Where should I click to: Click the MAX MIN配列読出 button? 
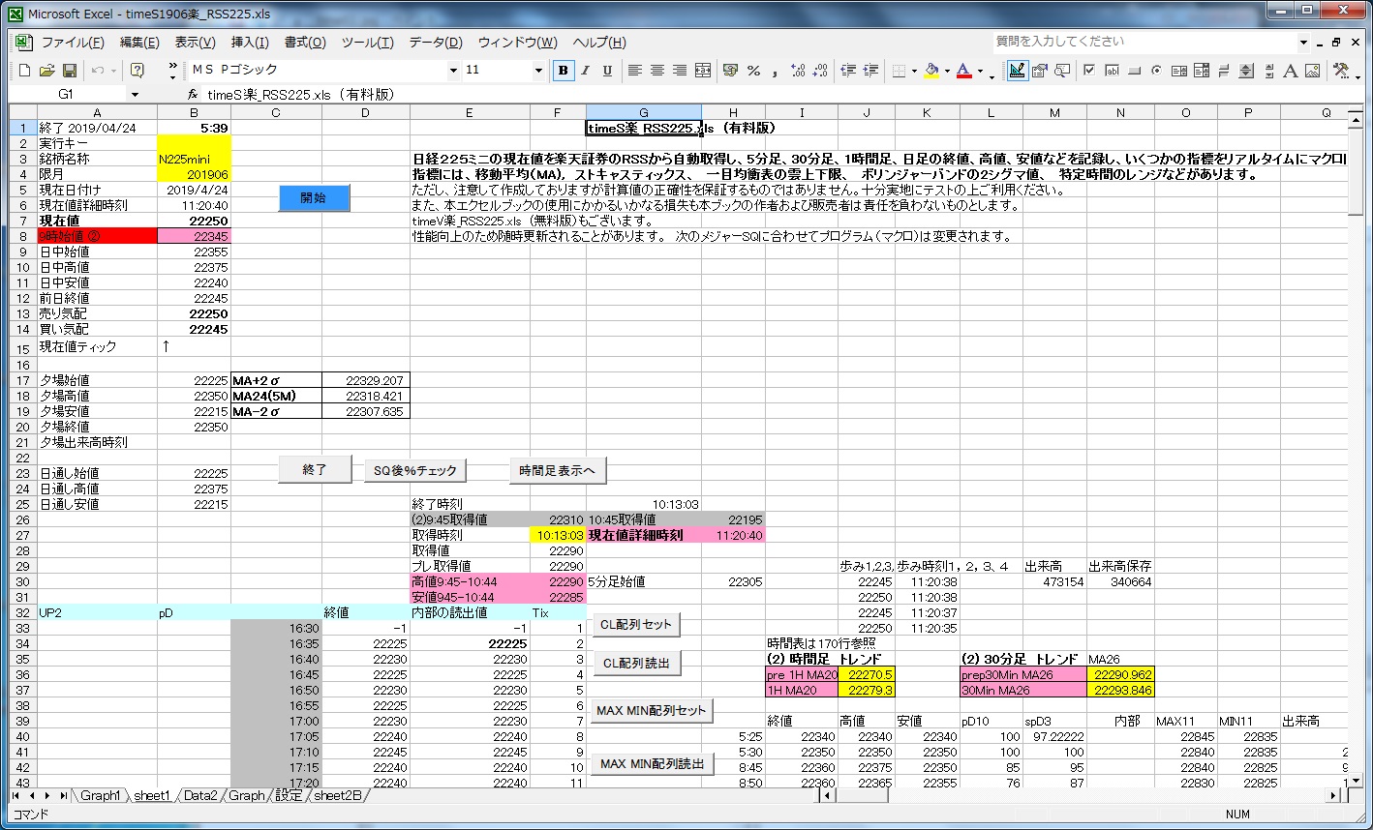tap(653, 763)
